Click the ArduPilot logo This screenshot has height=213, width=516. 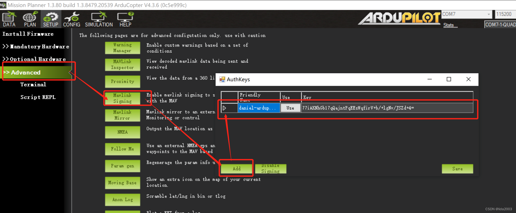(399, 18)
